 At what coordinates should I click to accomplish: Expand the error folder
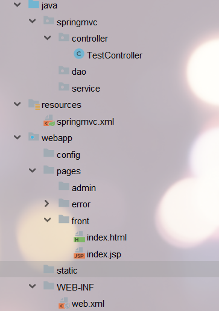pyautogui.click(x=46, y=204)
